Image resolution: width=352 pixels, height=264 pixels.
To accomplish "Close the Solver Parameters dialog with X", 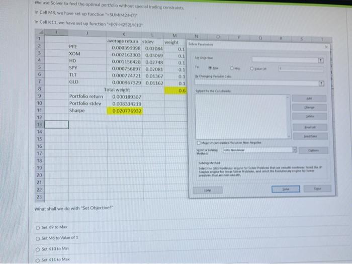I will pos(326,47).
